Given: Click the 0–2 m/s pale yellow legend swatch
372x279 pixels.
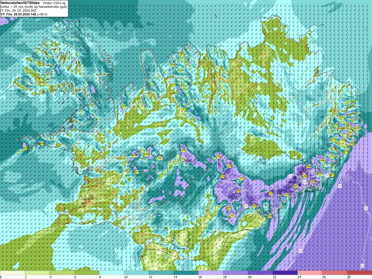Looking at the screenshot, I should click(x=12, y=273).
